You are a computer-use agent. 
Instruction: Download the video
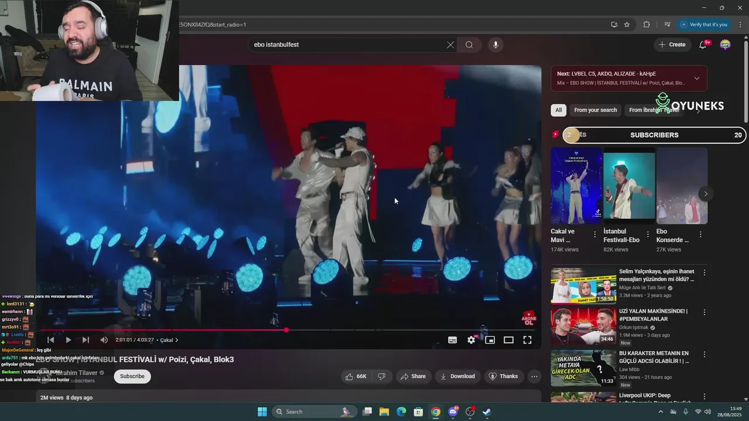coord(458,376)
